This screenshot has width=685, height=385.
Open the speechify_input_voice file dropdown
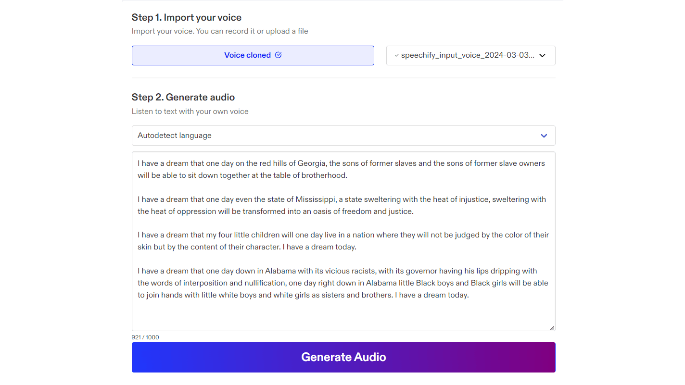click(x=470, y=56)
